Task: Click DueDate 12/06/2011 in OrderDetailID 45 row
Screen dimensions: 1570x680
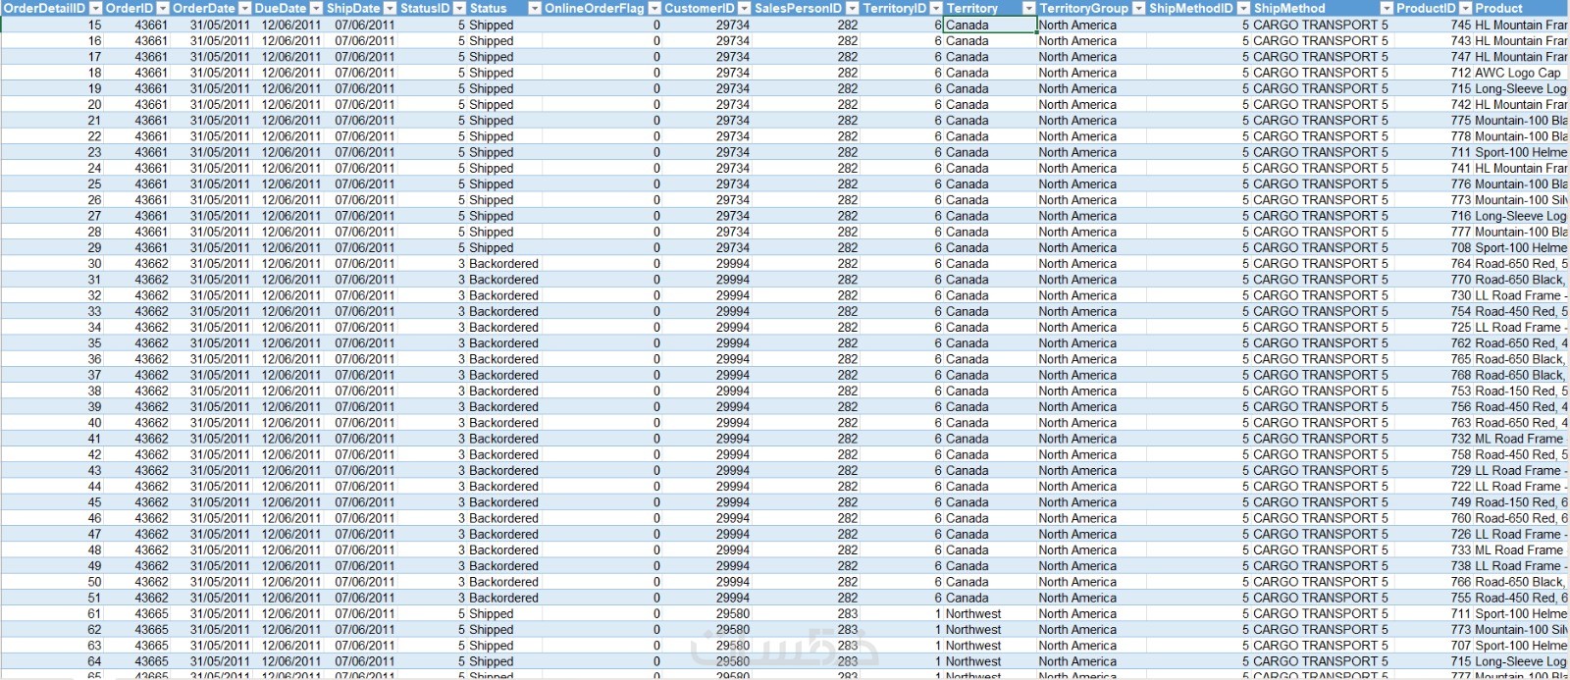Action: (x=291, y=501)
